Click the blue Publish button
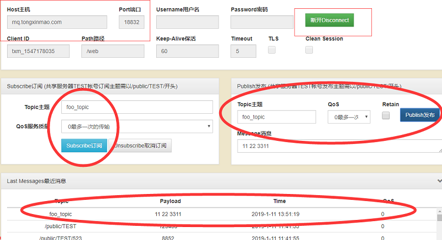442x240 pixels. [420, 115]
